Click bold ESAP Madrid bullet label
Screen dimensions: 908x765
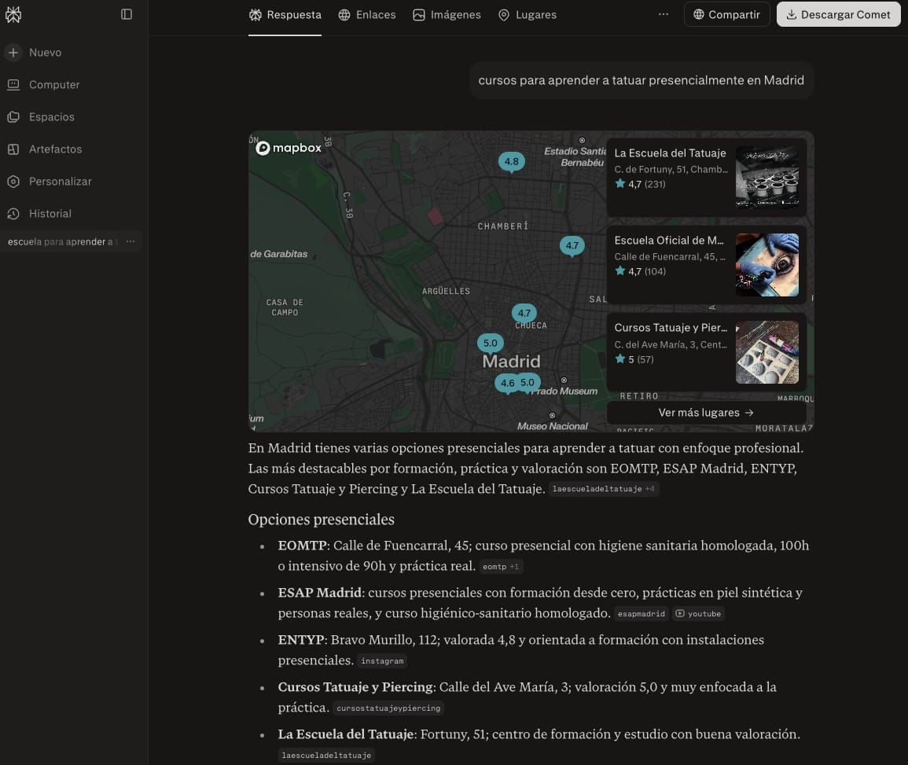320,593
